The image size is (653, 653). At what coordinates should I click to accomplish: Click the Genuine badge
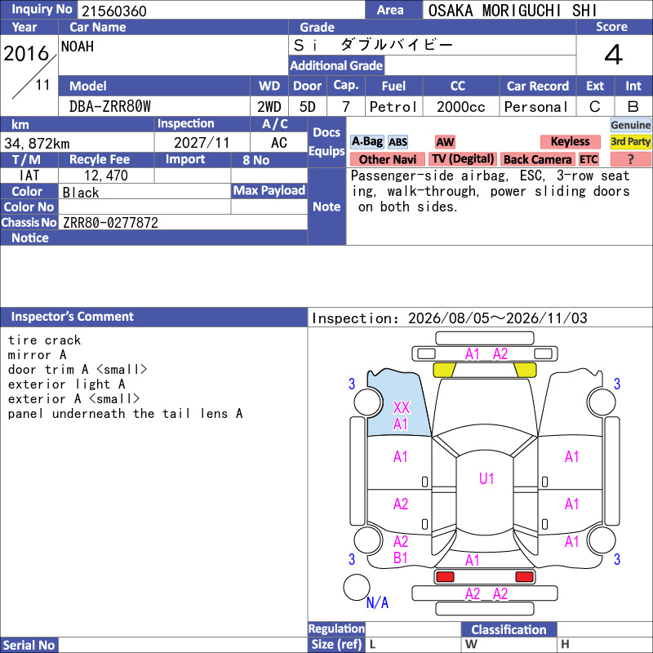pyautogui.click(x=630, y=125)
